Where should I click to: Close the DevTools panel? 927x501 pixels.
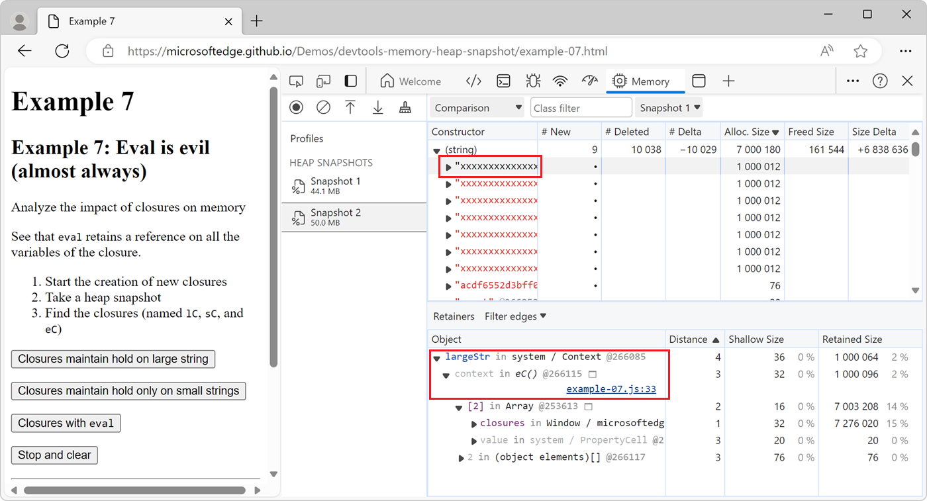click(x=908, y=81)
